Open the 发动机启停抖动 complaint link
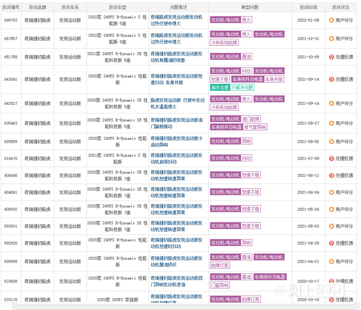Image resolution: width=361 pixels, height=310 pixels. pos(176,159)
